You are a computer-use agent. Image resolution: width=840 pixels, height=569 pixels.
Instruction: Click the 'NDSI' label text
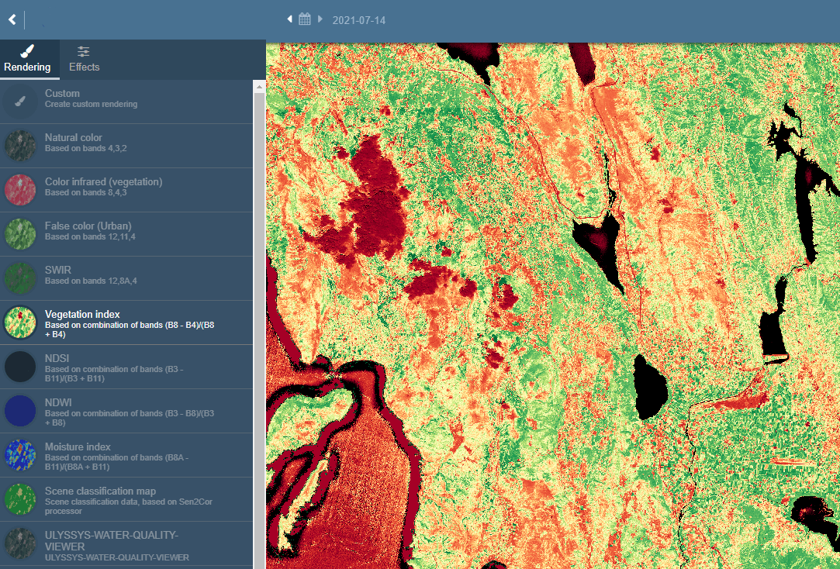coord(57,358)
